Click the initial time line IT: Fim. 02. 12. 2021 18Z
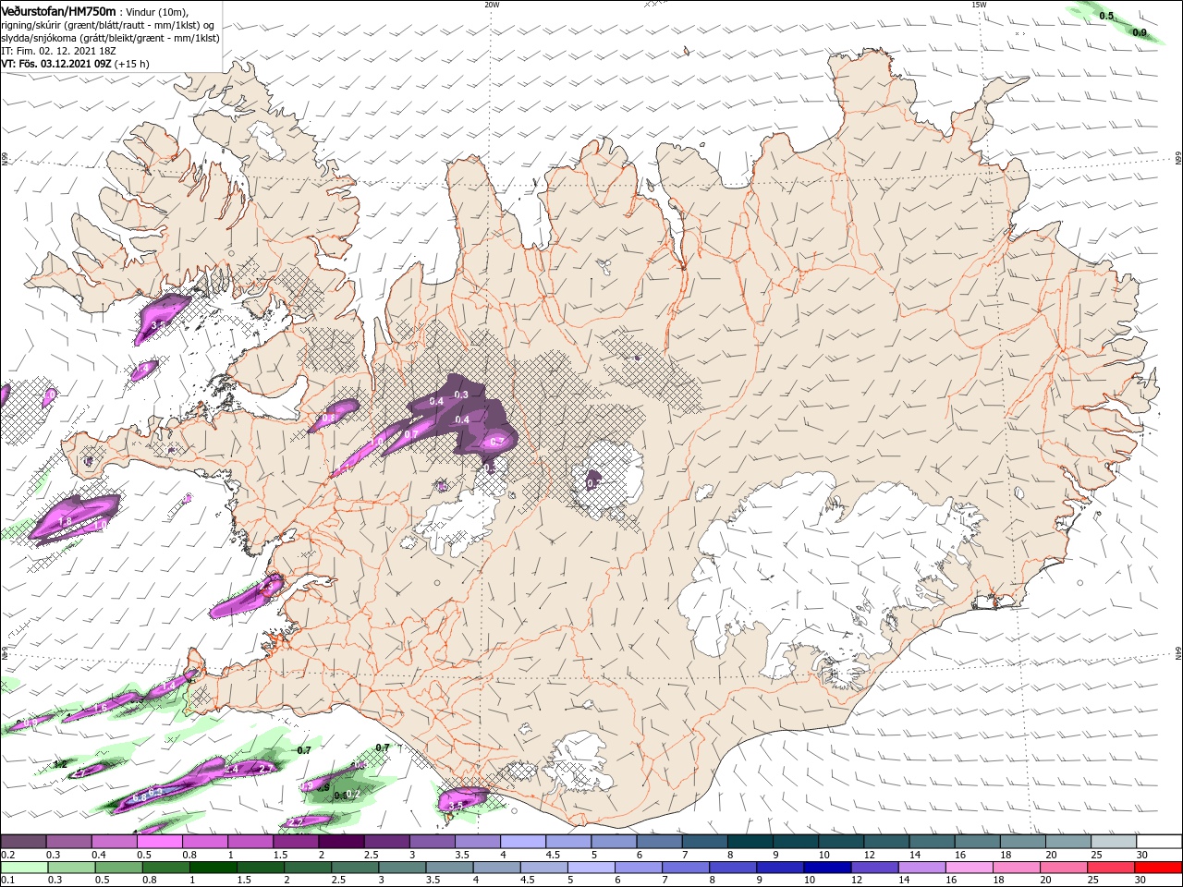Image resolution: width=1183 pixels, height=887 pixels. (58, 51)
